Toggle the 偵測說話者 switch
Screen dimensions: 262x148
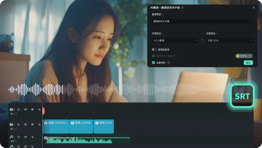click(154, 50)
